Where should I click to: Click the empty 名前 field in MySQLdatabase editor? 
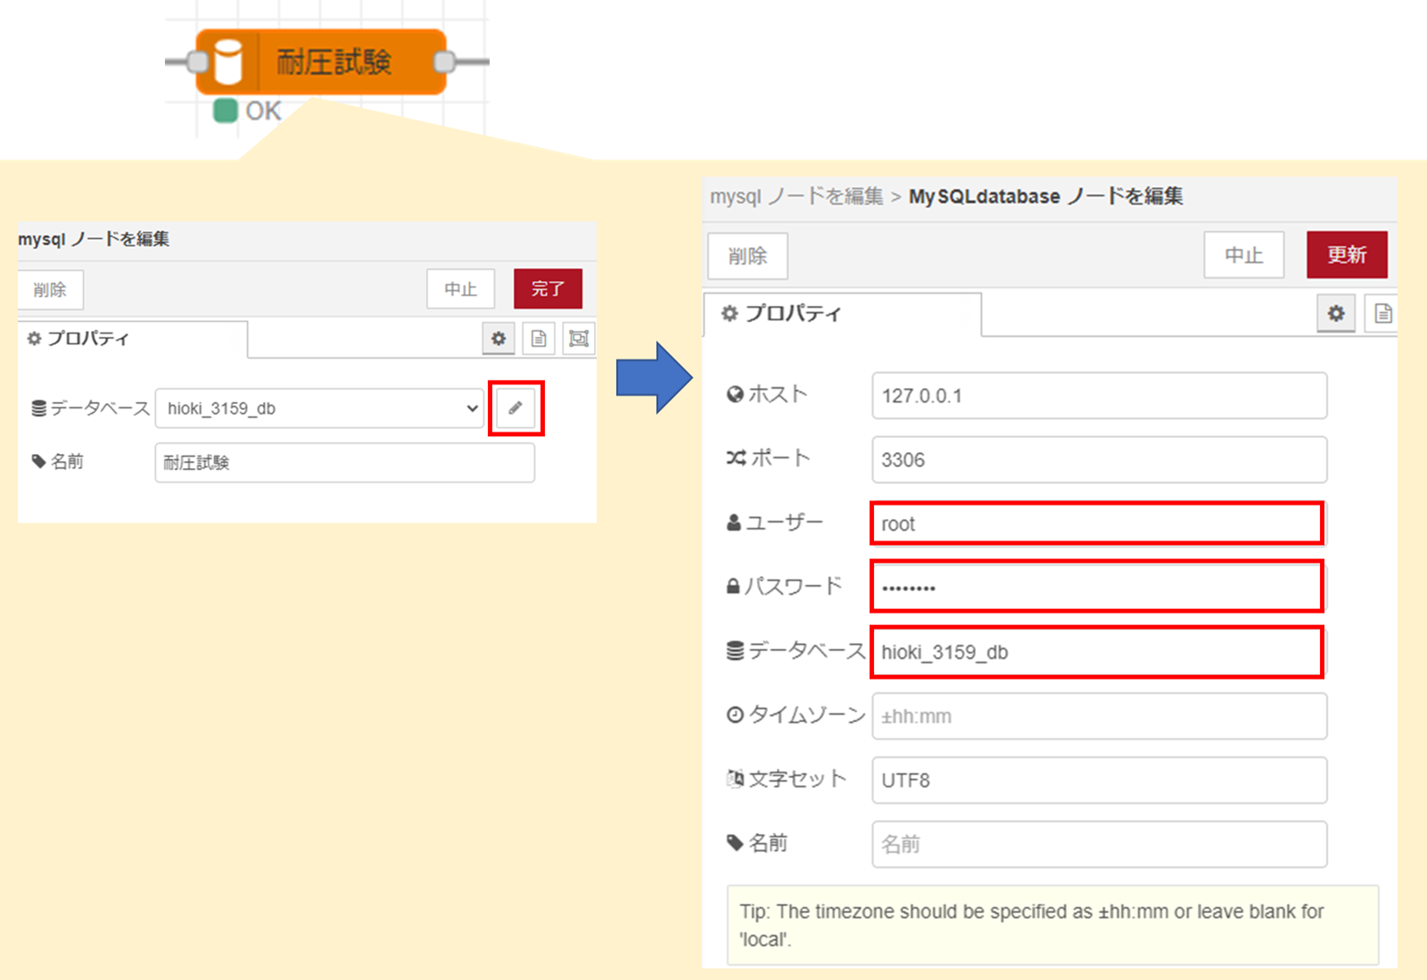(x=1099, y=844)
